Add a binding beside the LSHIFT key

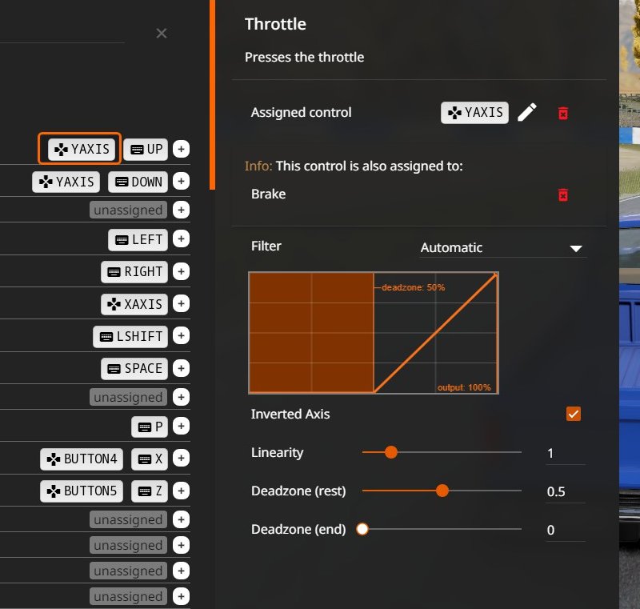tap(182, 336)
